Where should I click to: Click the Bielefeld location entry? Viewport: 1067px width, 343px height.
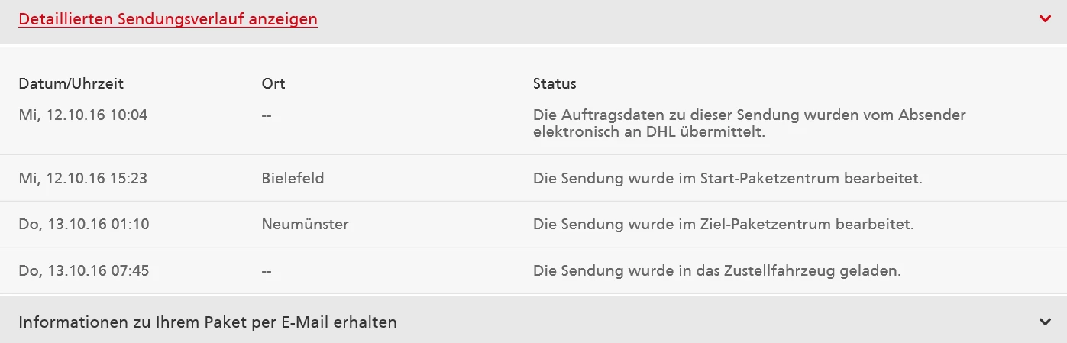pyautogui.click(x=293, y=179)
